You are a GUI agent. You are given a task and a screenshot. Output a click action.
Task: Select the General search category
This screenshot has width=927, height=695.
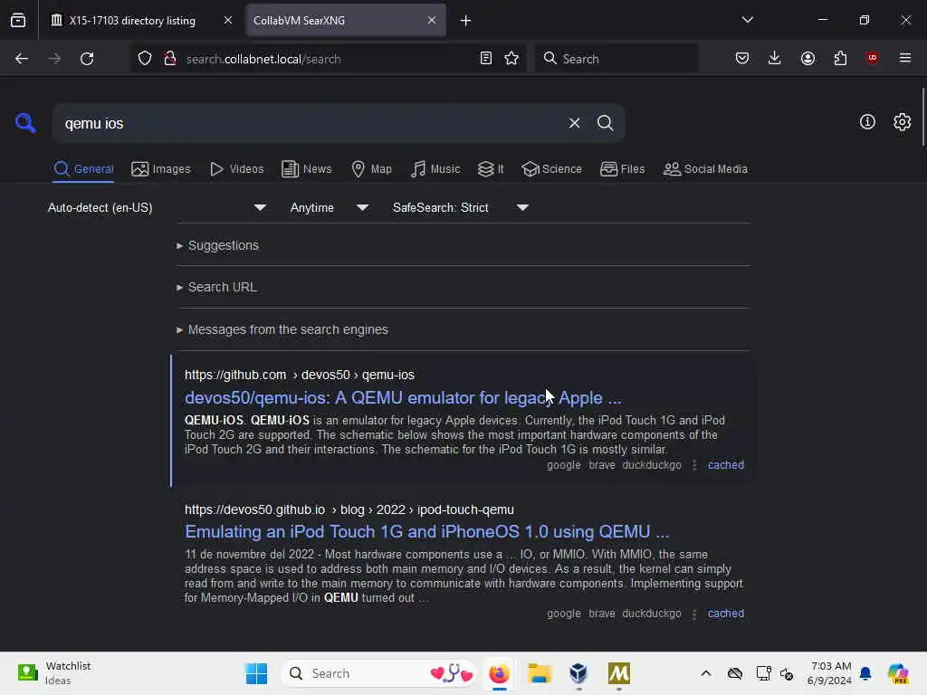[x=83, y=169]
